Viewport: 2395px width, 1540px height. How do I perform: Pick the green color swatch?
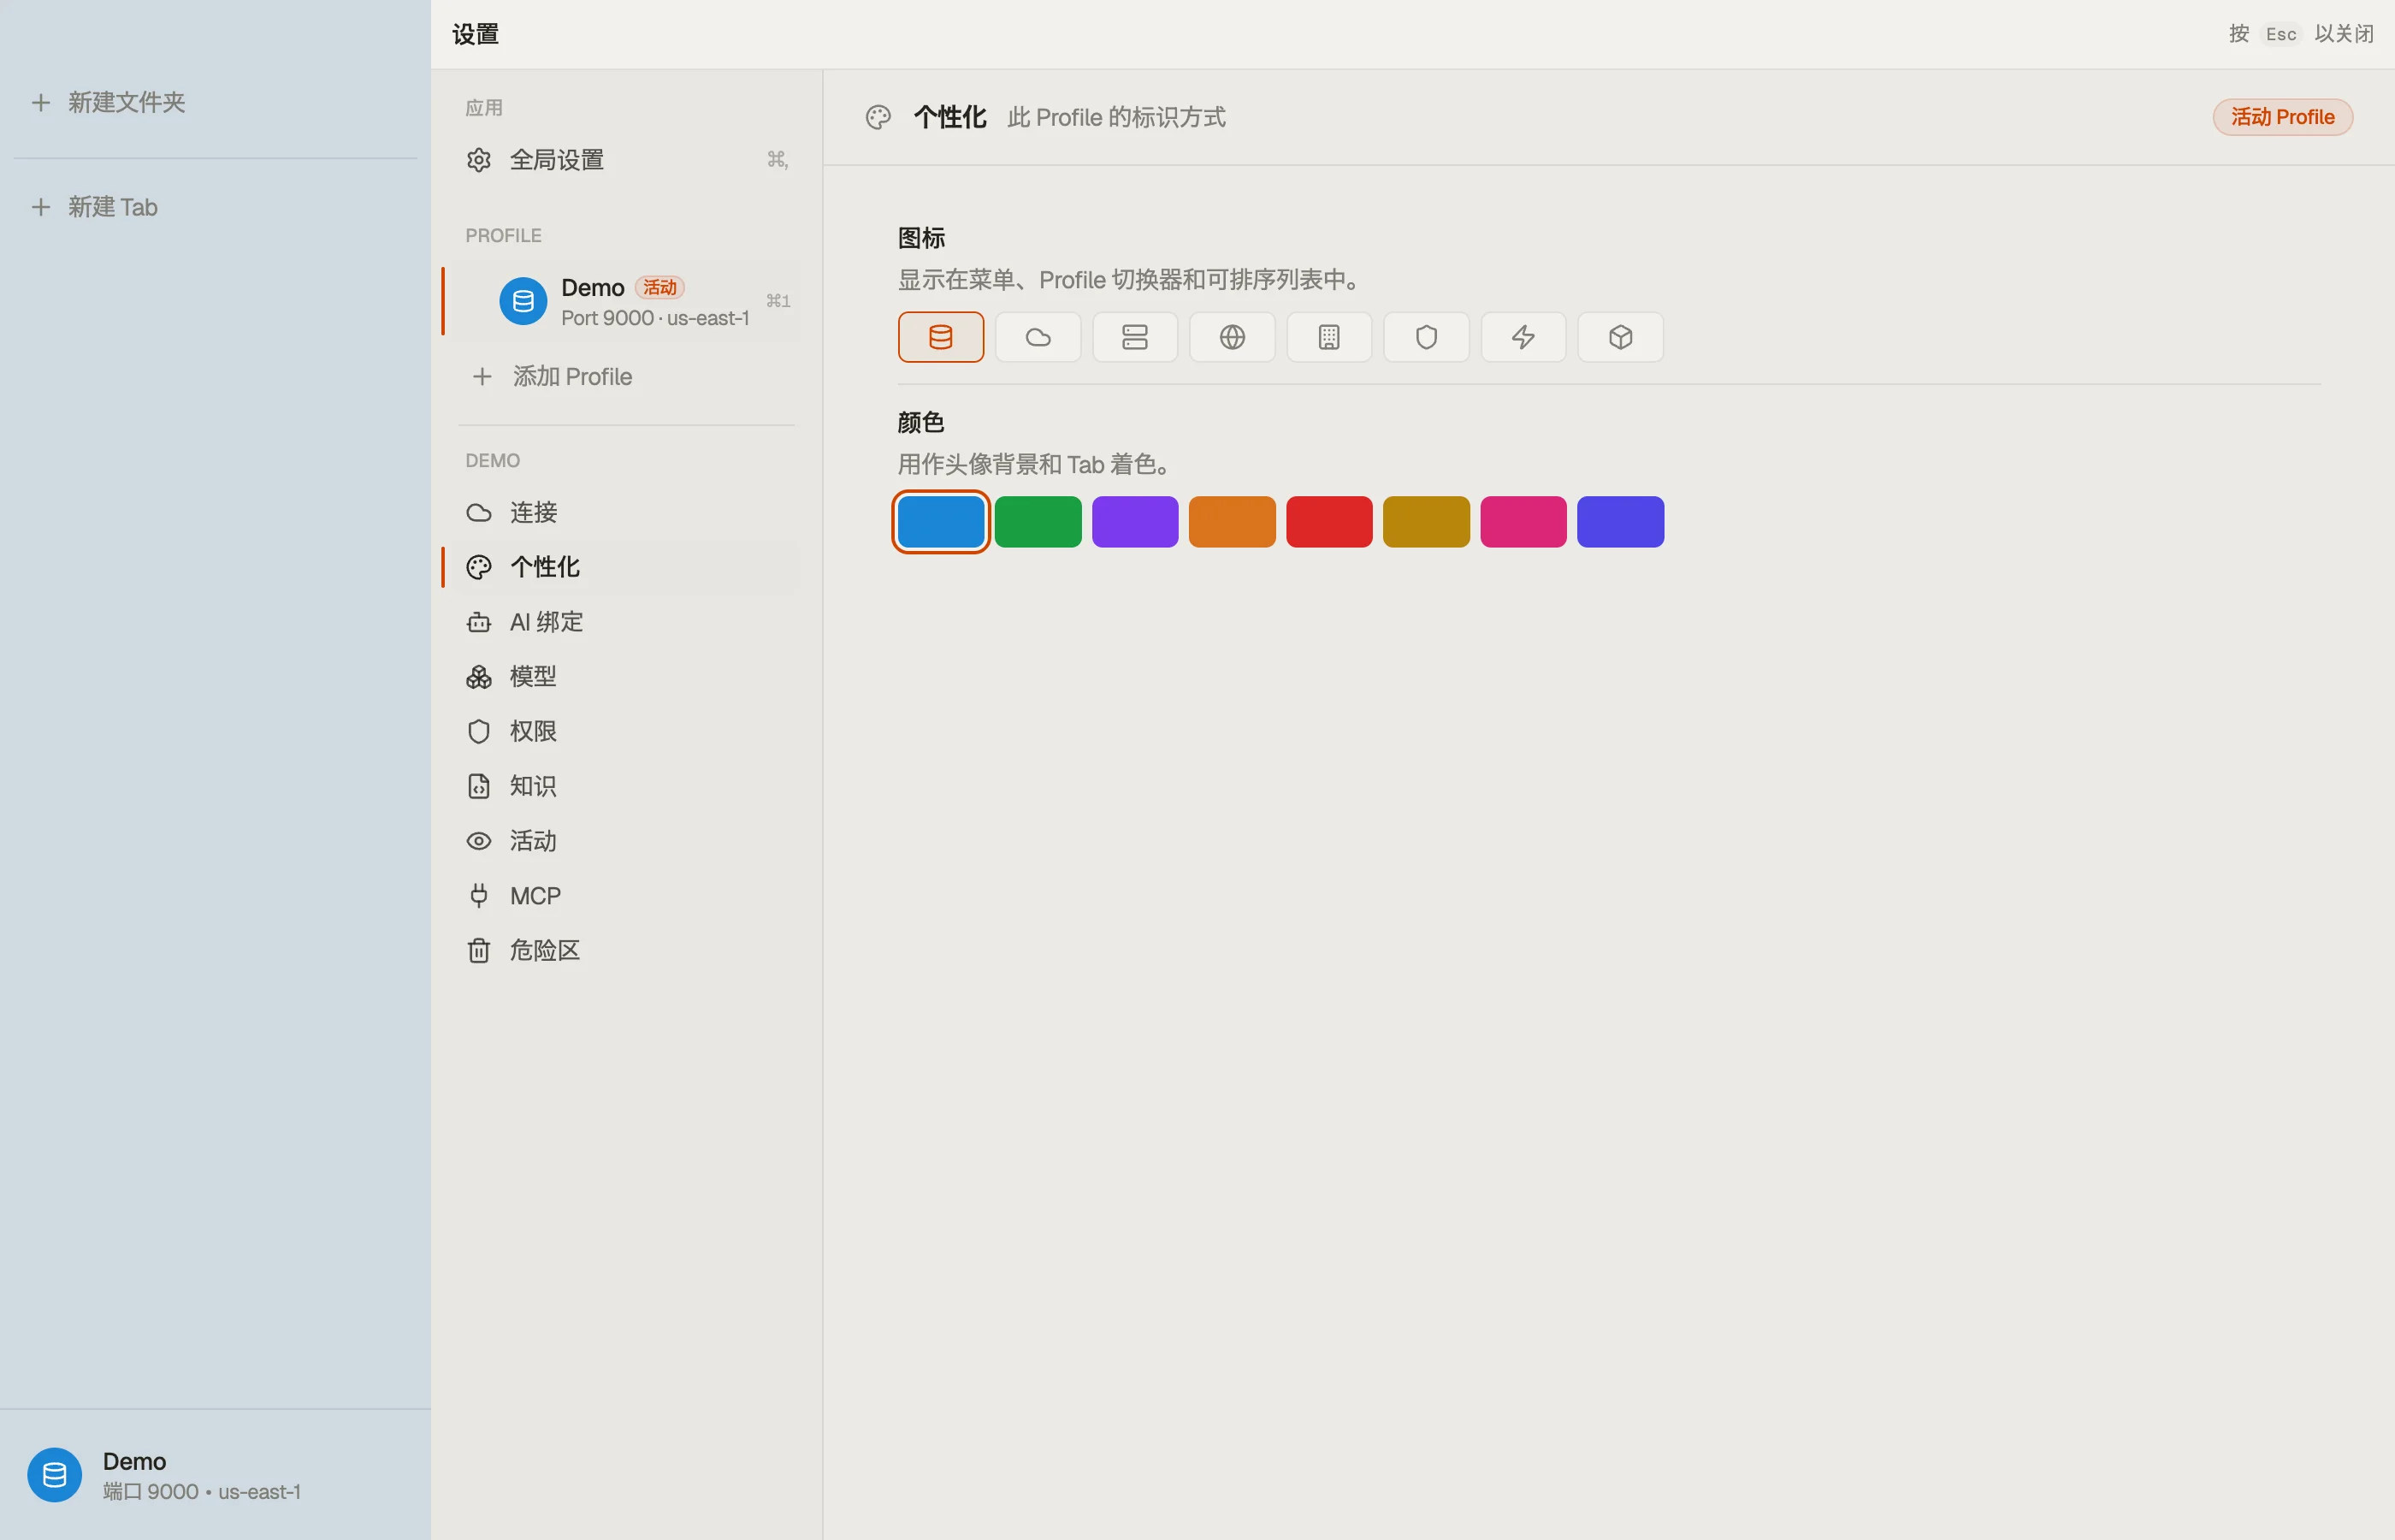click(1038, 522)
